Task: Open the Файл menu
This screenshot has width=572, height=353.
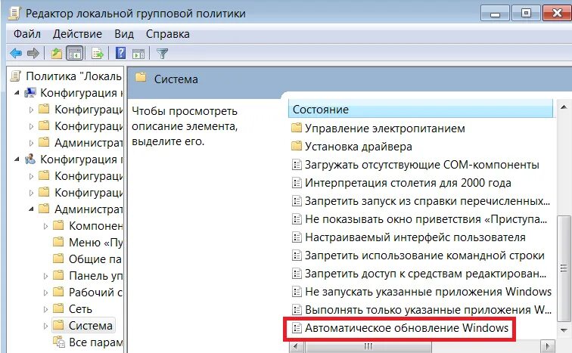Action: point(27,34)
